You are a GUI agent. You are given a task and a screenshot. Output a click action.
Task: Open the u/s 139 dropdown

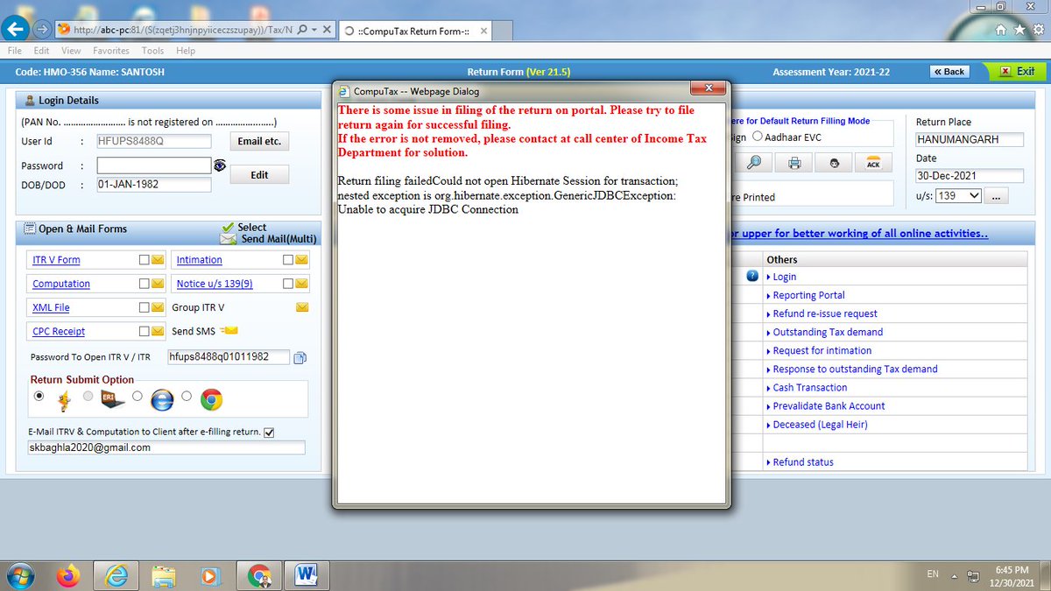tap(958, 196)
